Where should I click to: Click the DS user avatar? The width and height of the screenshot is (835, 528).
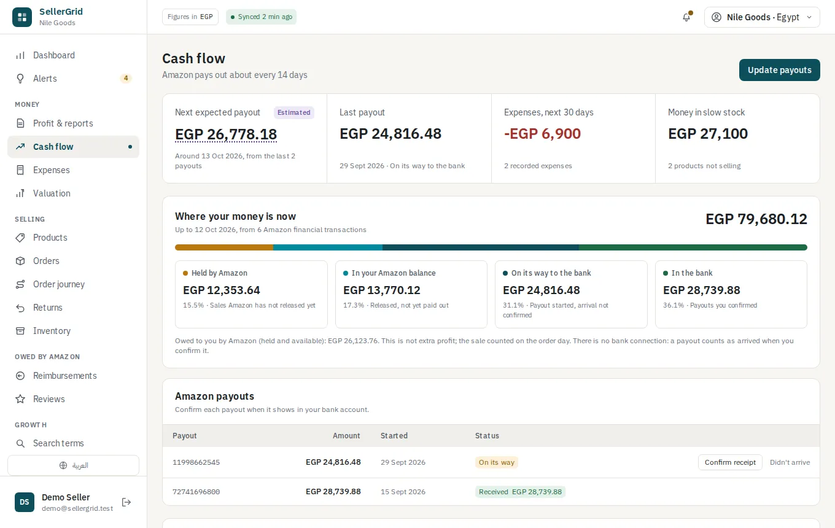tap(25, 502)
